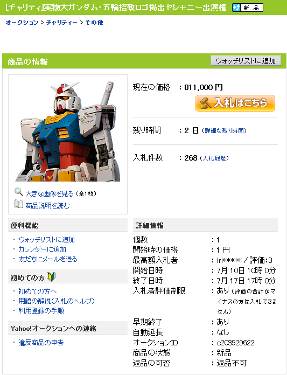
Task: Open the Gundam statue product thumbnail
Action: pos(68,130)
